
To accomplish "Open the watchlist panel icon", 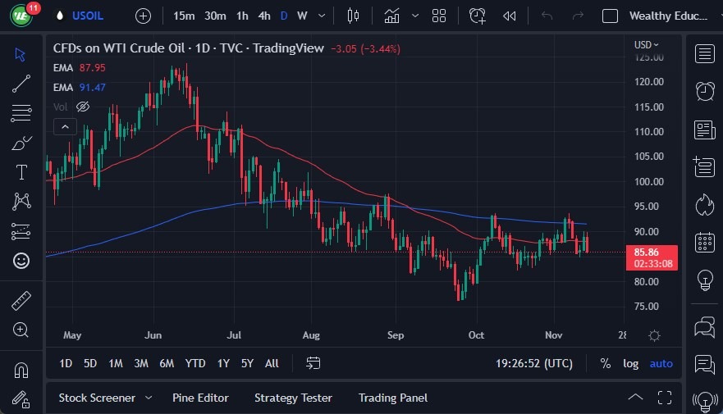I will [704, 54].
